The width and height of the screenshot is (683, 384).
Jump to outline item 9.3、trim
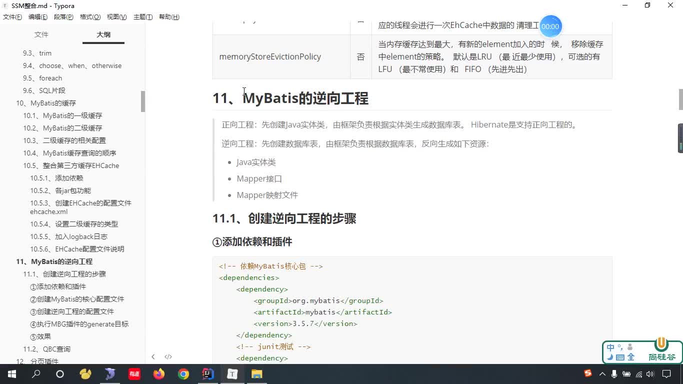pyautogui.click(x=37, y=53)
